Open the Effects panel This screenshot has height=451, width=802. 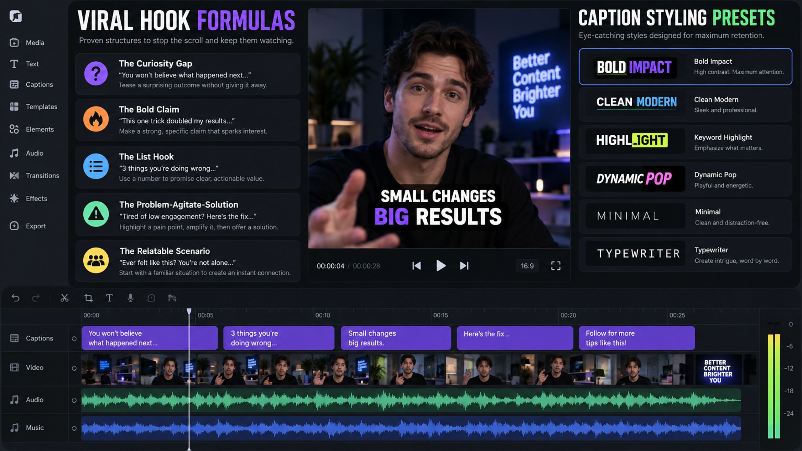click(28, 199)
